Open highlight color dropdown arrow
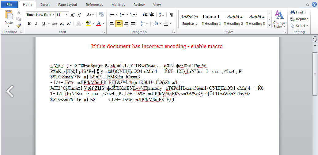This screenshot has height=155, width=318. pos(93,24)
